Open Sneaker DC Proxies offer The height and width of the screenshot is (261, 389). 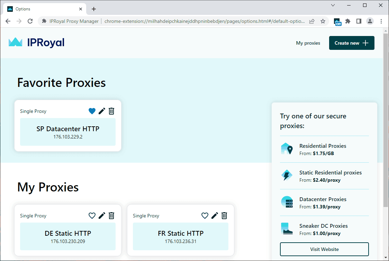tap(324, 229)
